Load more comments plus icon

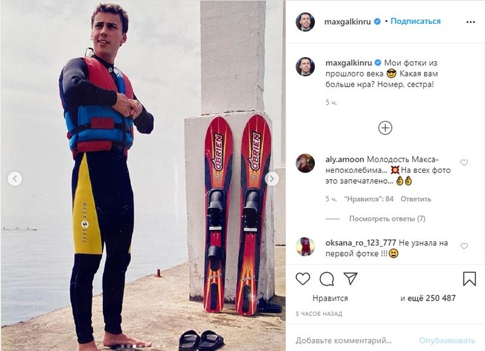pos(385,128)
